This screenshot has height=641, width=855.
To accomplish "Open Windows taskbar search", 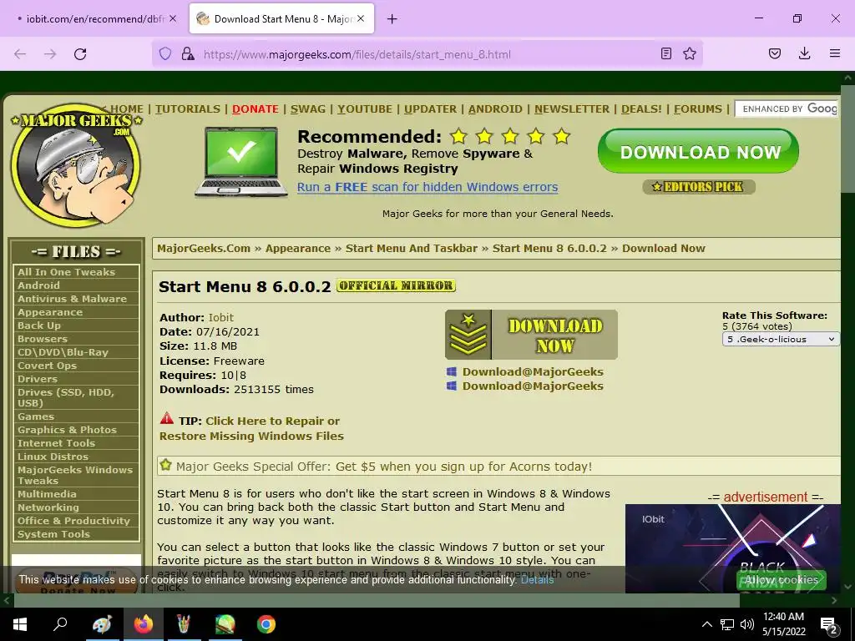I will (x=60, y=624).
